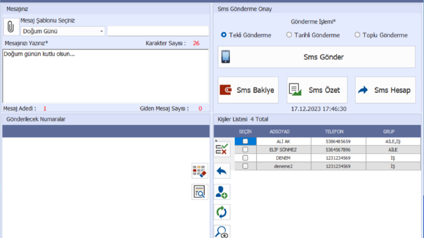The image size is (424, 238).
Task: Click the GRUP column header
Action: click(389, 132)
